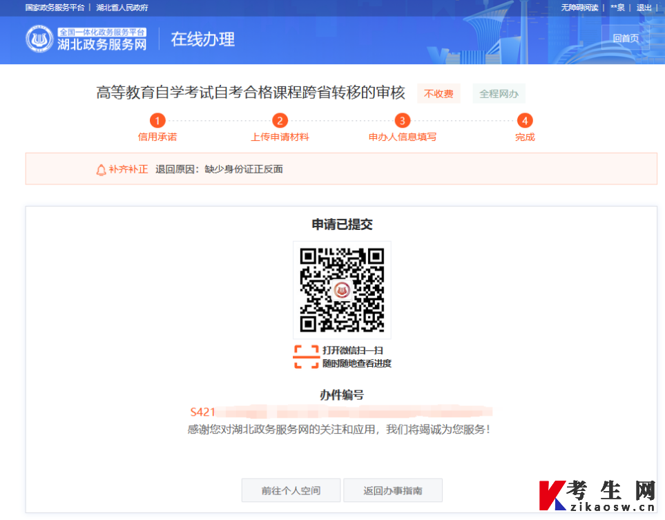Click the 随时随地查看进度 text

click(357, 363)
